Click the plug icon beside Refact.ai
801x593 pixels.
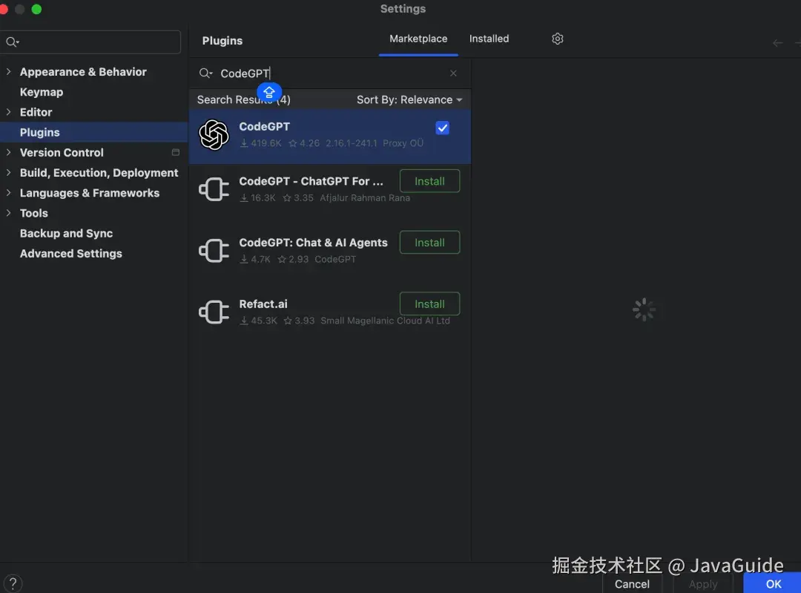(214, 312)
